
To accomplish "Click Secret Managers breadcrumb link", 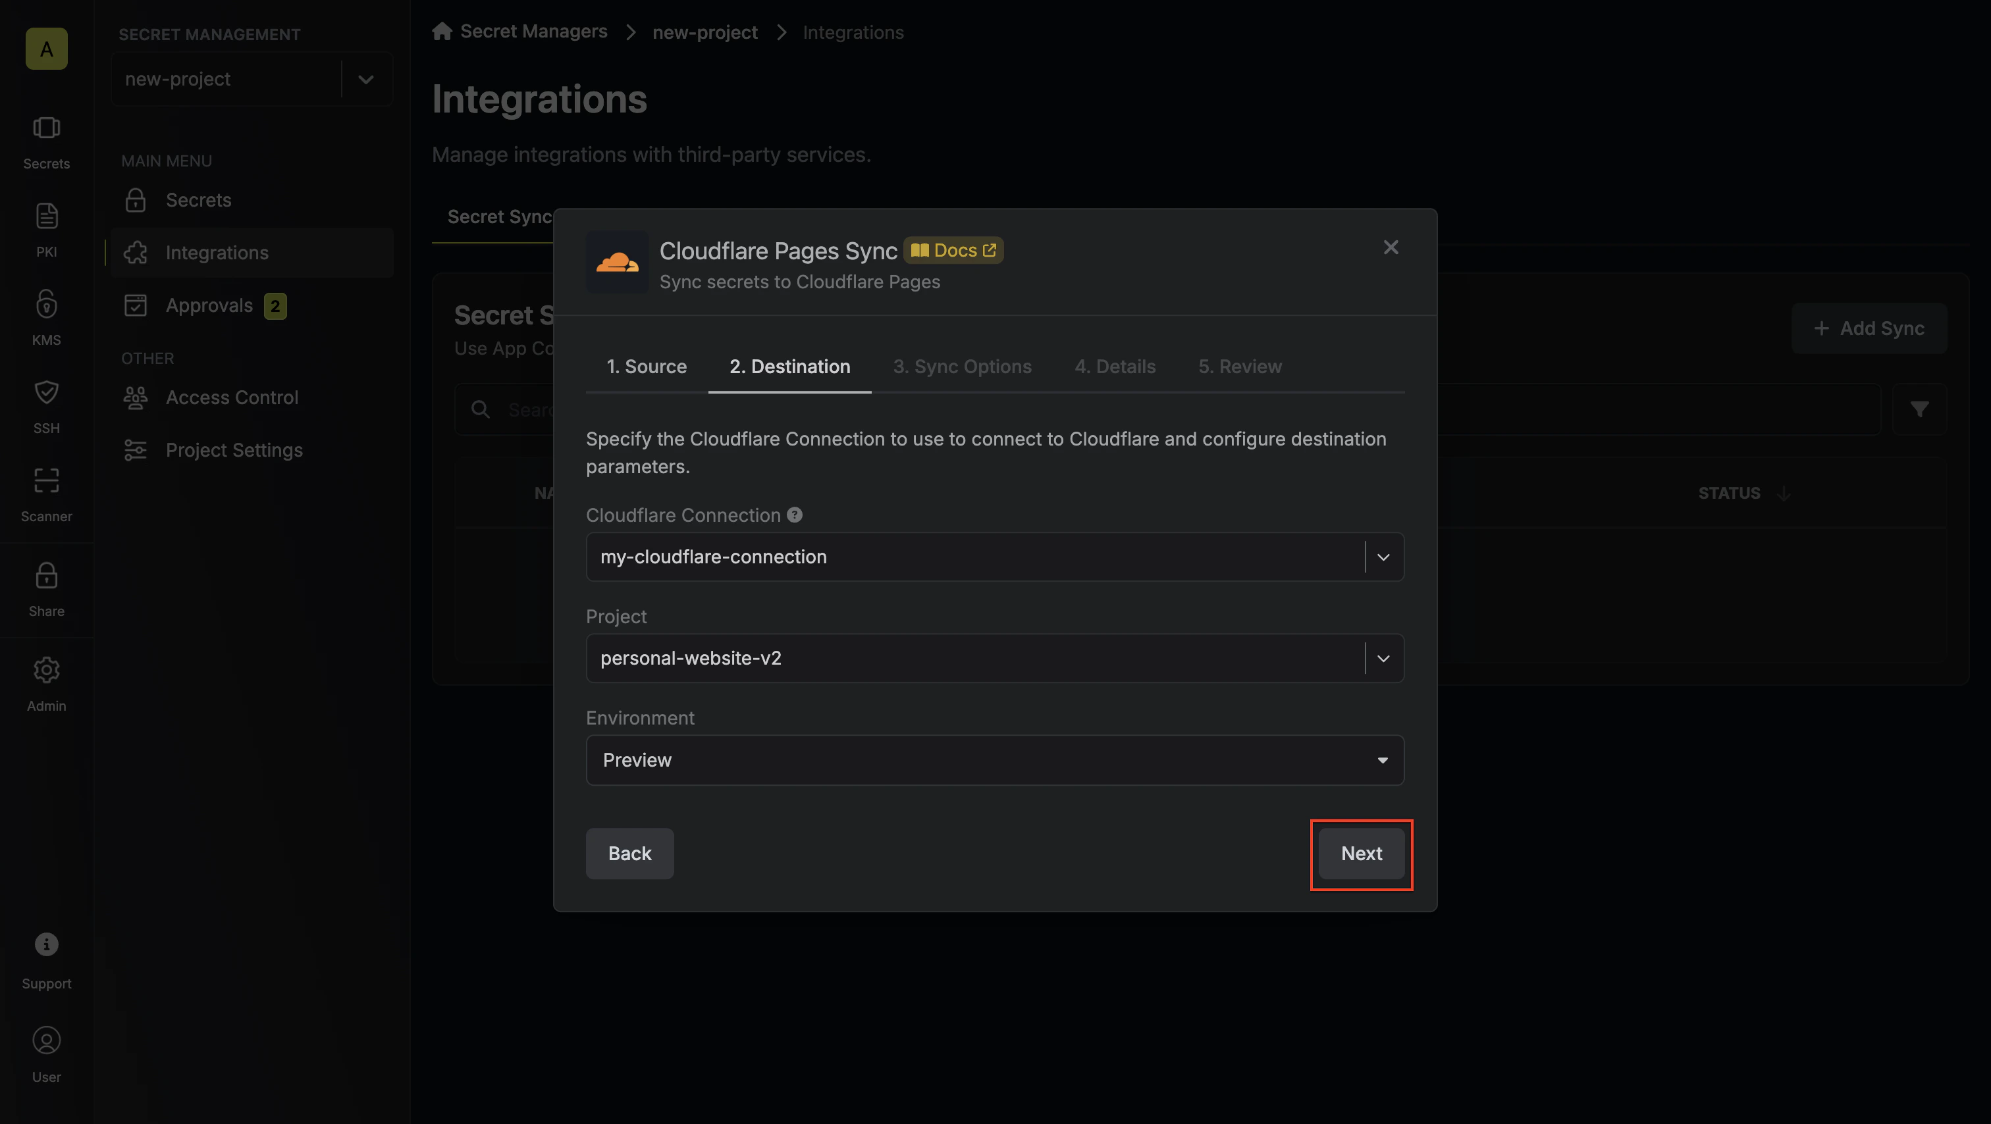I will coord(533,31).
